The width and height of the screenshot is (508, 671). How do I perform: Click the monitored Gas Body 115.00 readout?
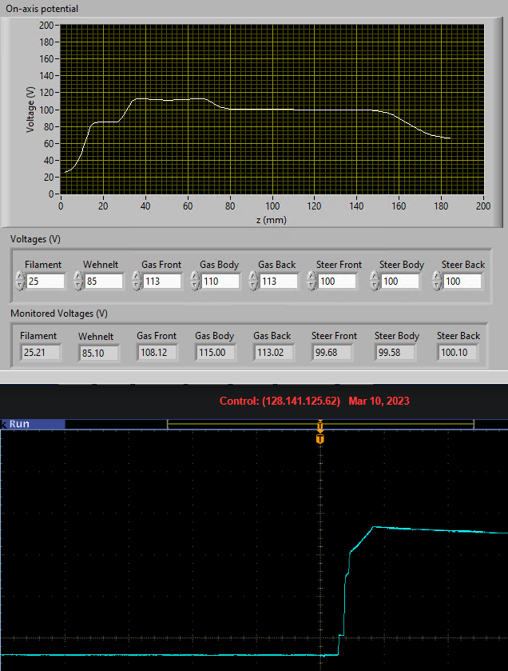tap(215, 353)
